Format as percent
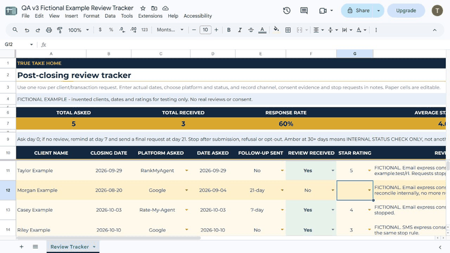The height and width of the screenshot is (253, 450). pyautogui.click(x=111, y=30)
